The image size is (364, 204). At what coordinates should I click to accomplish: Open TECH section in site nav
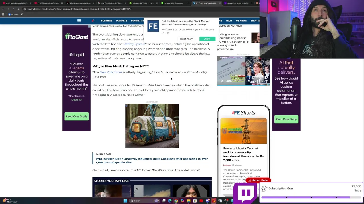(229, 21)
